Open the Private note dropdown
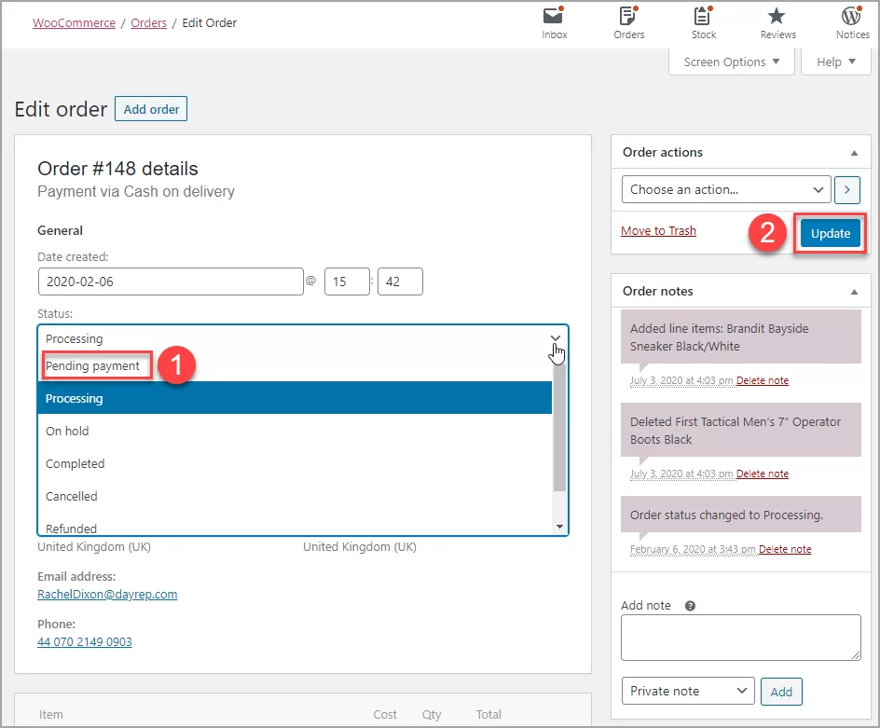Viewport: 880px width, 728px height. (687, 691)
